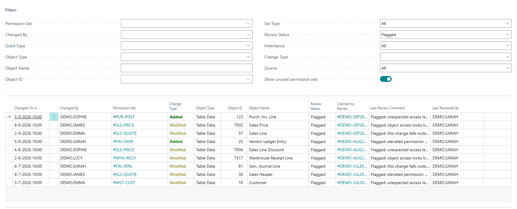Click Changed By column header
The height and width of the screenshot is (209, 517).
pyautogui.click(x=69, y=108)
